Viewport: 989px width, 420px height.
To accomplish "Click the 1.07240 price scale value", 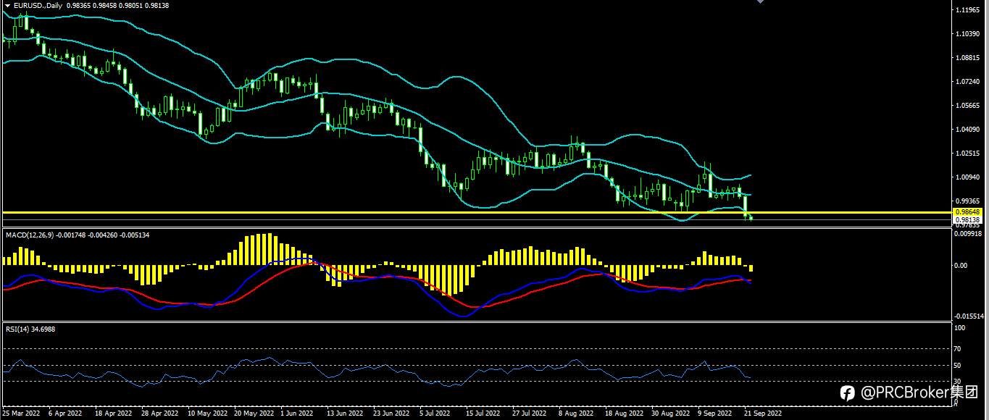I will point(968,82).
